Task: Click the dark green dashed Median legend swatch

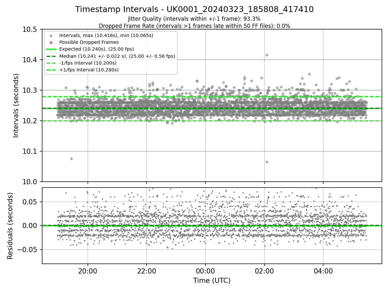Action: click(51, 56)
